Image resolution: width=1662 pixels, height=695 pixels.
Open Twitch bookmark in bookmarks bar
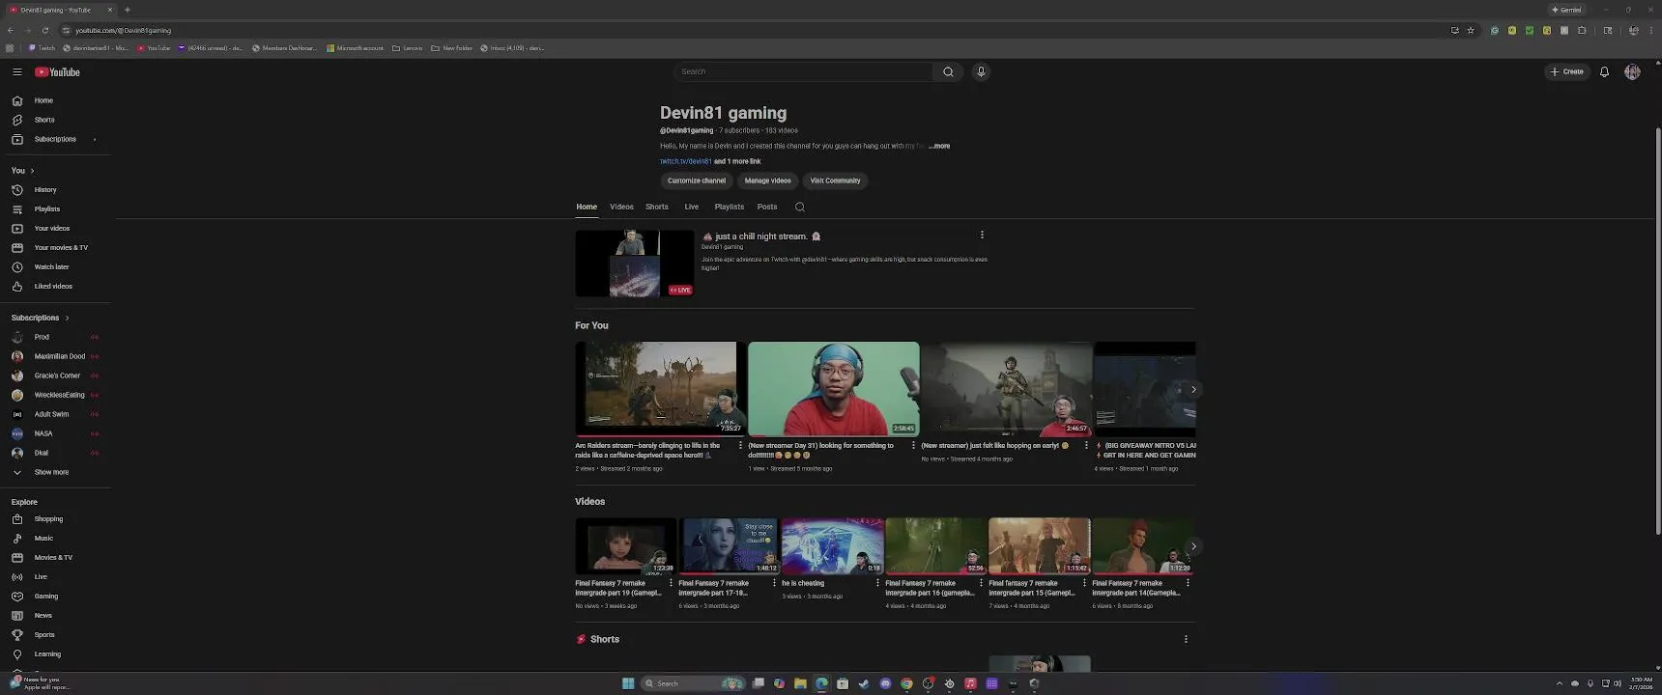click(x=42, y=48)
